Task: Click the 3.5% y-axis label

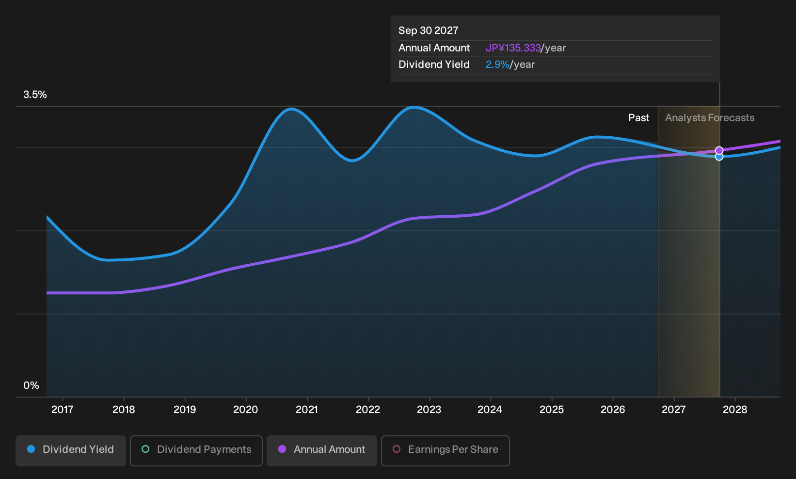Action: [35, 95]
